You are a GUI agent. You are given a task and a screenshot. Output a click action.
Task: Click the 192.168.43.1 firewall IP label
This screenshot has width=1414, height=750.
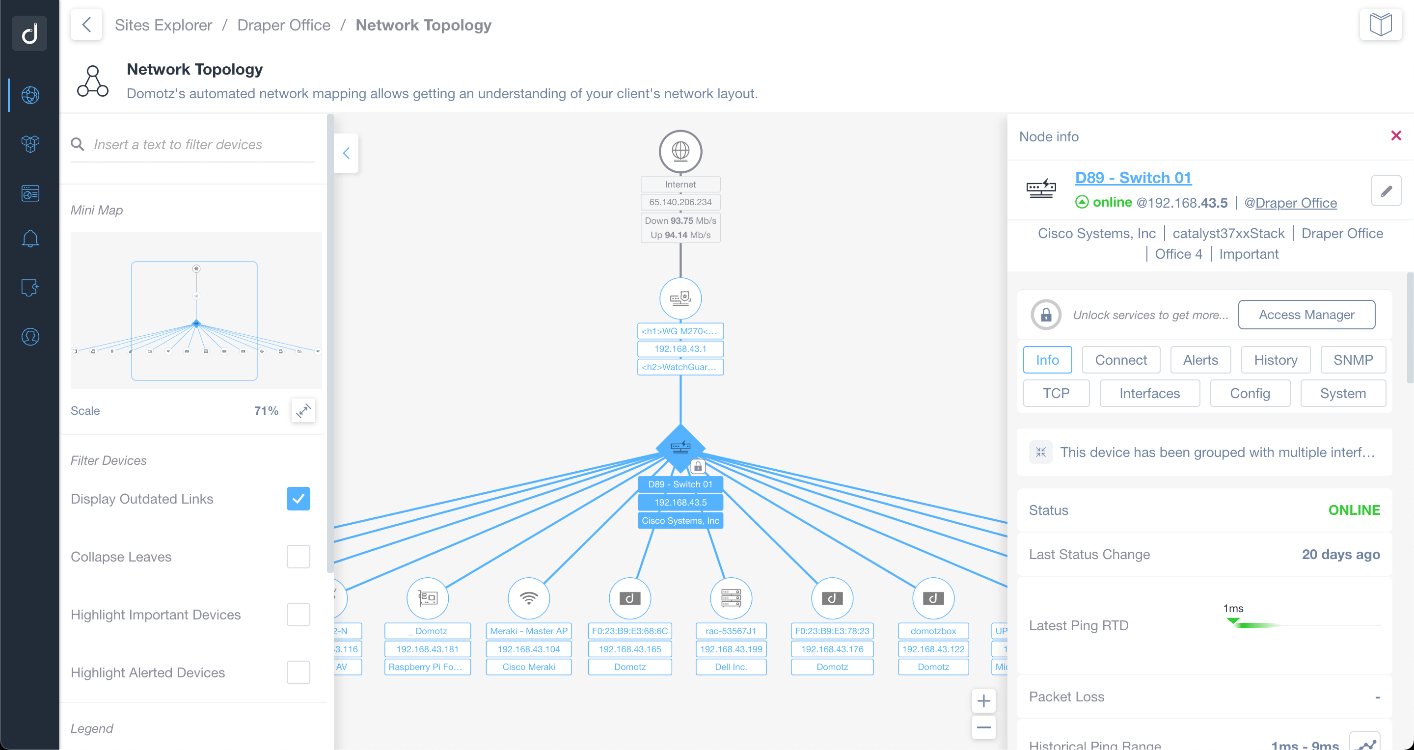tap(680, 349)
